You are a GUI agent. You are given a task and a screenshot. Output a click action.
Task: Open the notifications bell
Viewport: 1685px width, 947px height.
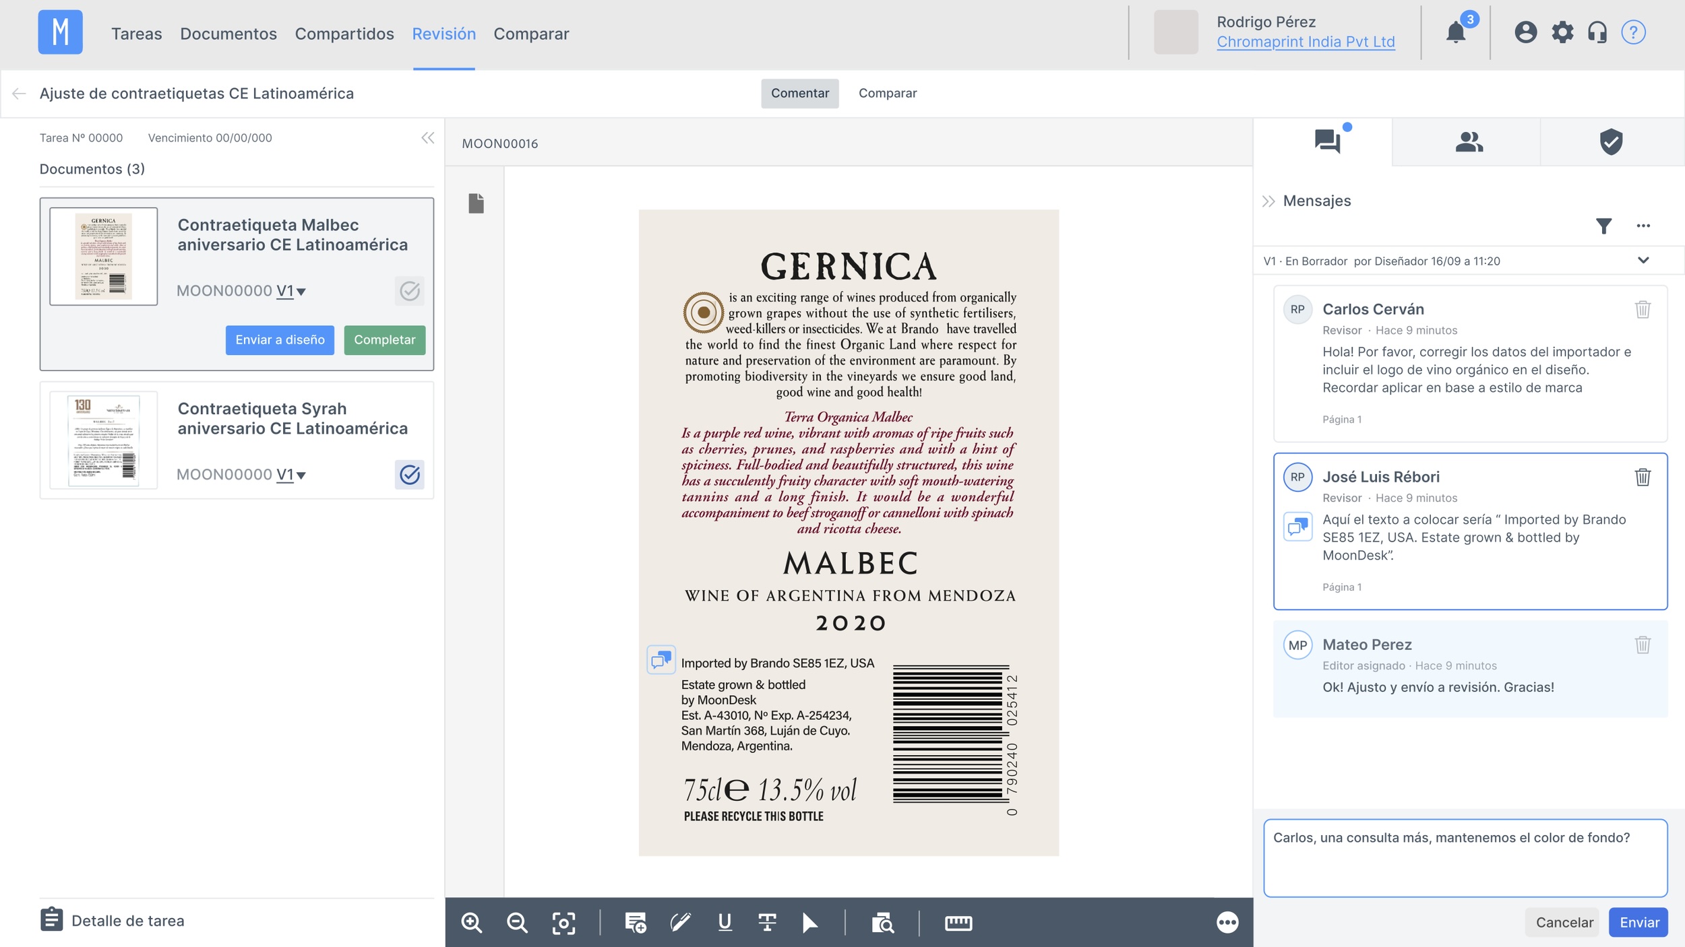coord(1456,32)
